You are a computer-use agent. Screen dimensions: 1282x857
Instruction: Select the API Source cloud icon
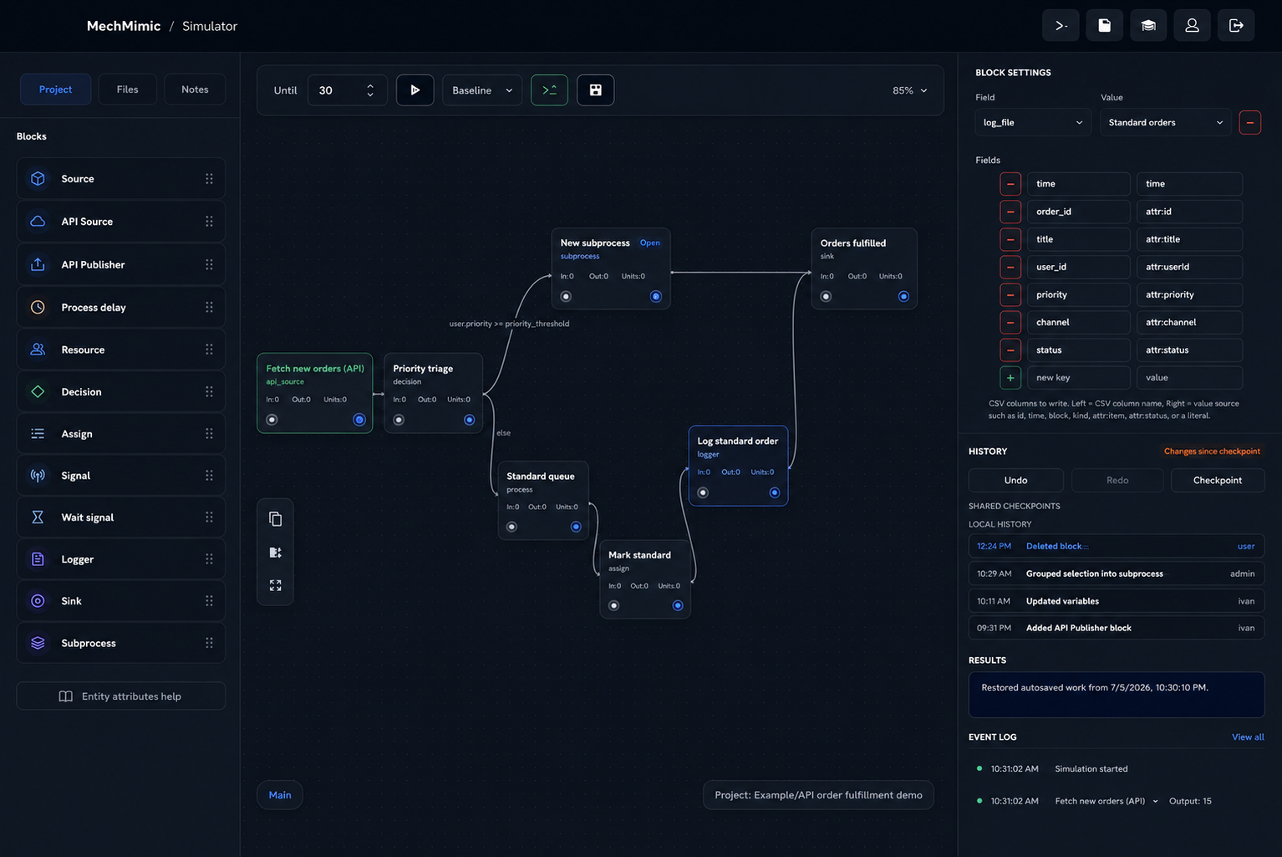point(38,222)
